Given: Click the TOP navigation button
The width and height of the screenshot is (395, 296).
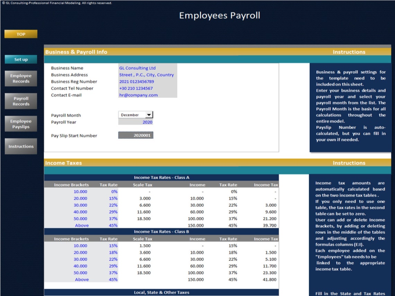Looking at the screenshot, I should click(x=20, y=34).
